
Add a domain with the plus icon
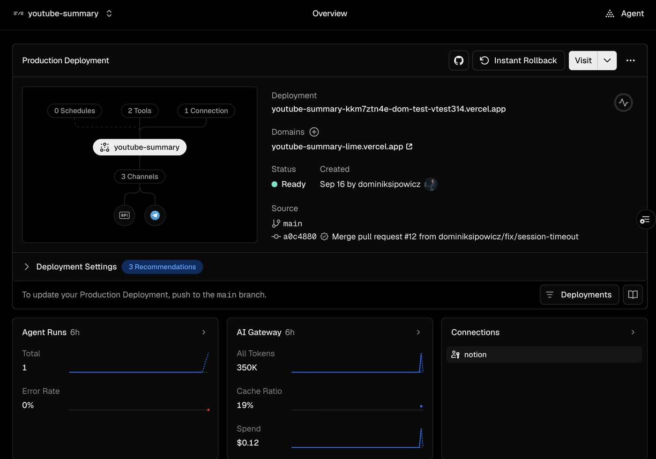(x=314, y=132)
